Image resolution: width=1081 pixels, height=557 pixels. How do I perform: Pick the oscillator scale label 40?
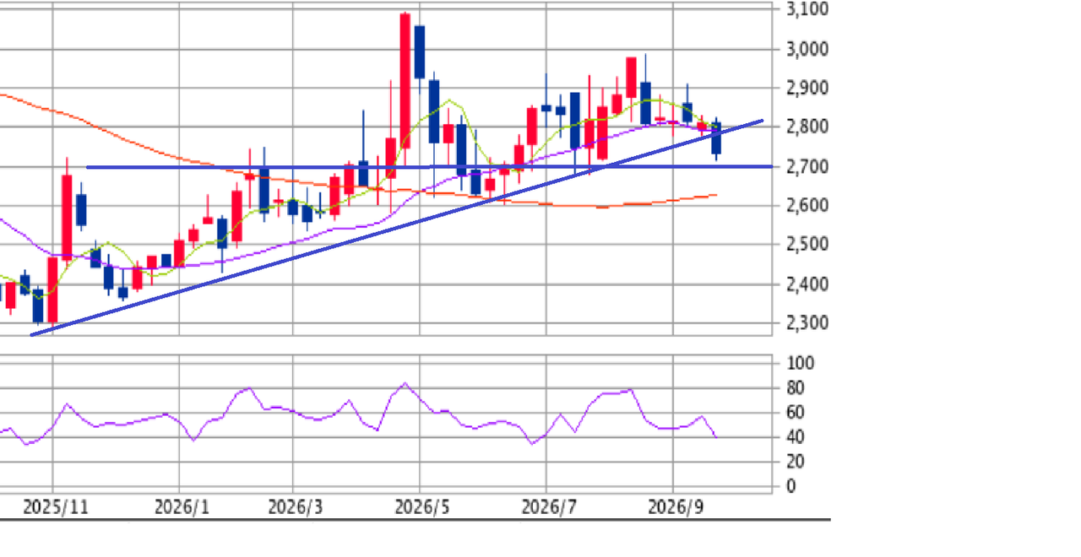coord(796,437)
